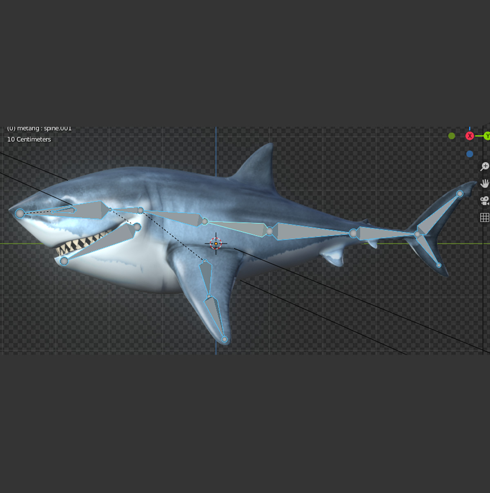Image resolution: width=490 pixels, height=493 pixels.
Task: Click the zoom magnifier viewport icon
Action: click(485, 167)
